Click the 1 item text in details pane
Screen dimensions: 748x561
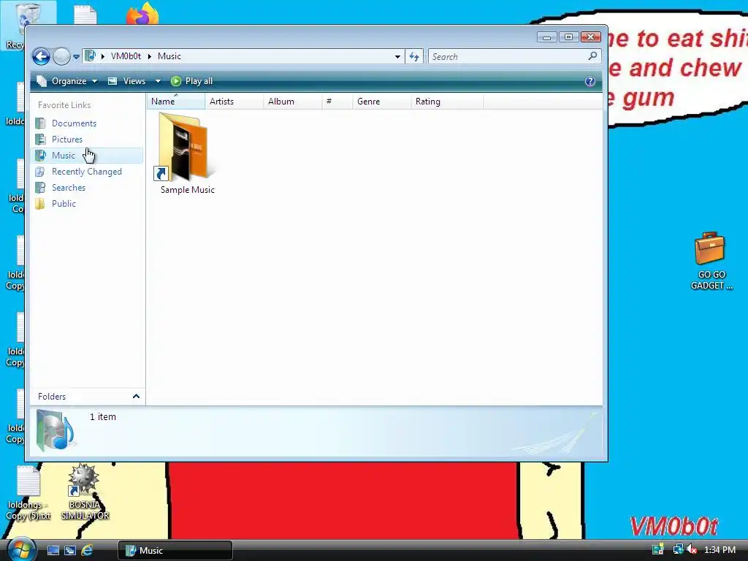pos(102,417)
